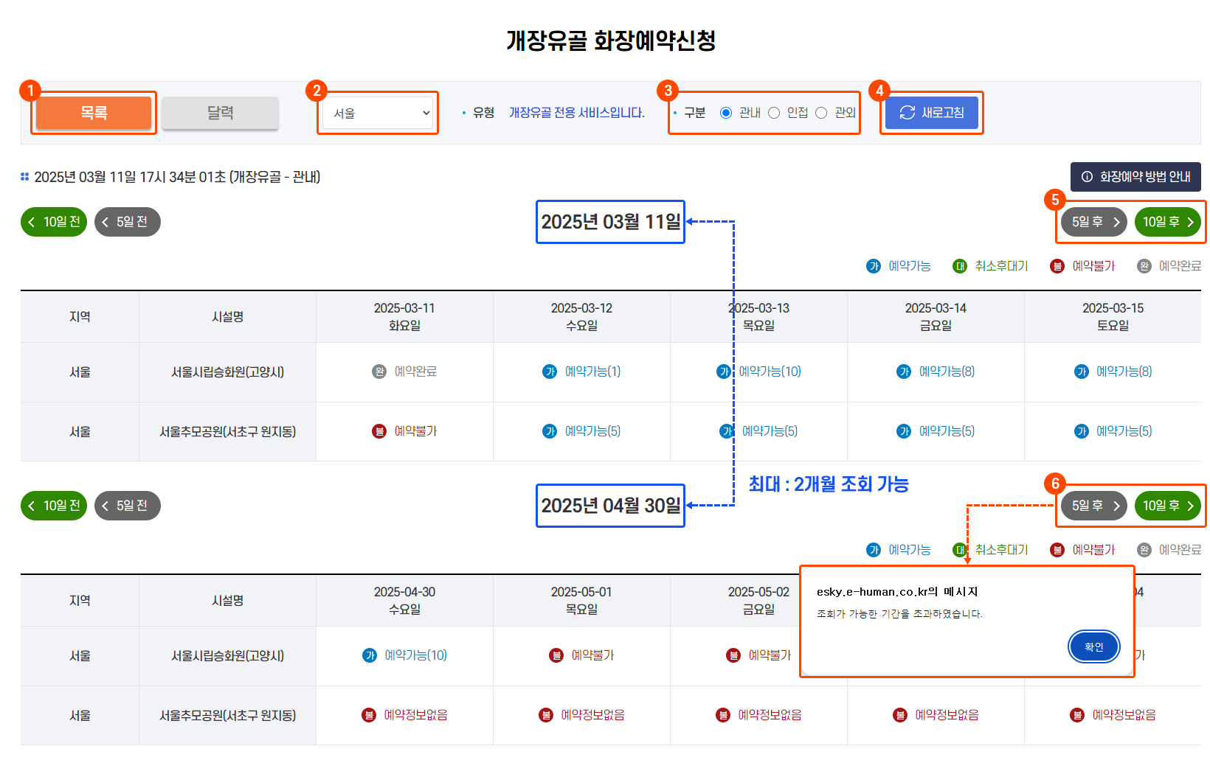Click 서울추모공원(서초구 원지동) in the April table
This screenshot has height=760, width=1210.
(x=227, y=715)
